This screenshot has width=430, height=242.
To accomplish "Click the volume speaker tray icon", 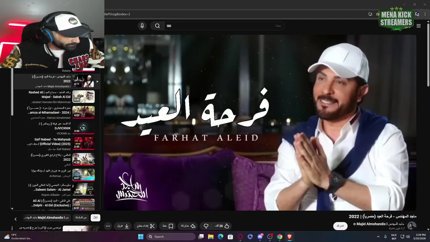I will [408, 237].
